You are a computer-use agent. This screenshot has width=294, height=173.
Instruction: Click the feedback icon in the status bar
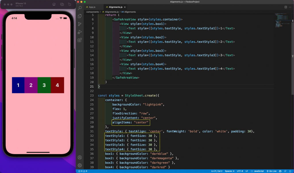click(x=285, y=171)
